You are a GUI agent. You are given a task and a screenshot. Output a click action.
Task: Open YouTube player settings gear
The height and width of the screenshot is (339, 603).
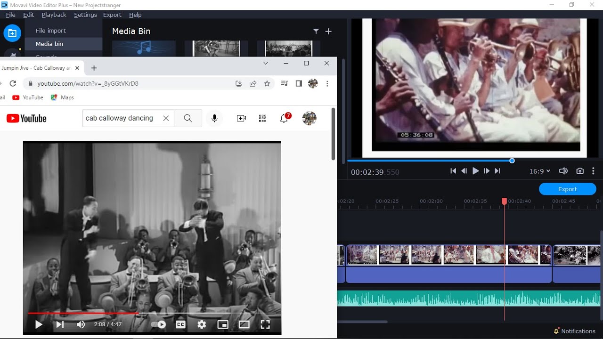click(202, 324)
